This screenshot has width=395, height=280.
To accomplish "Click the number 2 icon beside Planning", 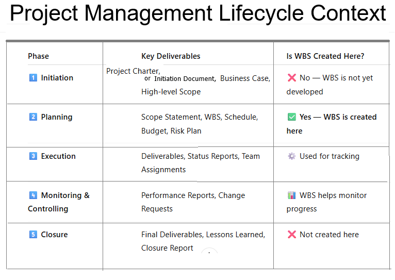I will [x=33, y=117].
